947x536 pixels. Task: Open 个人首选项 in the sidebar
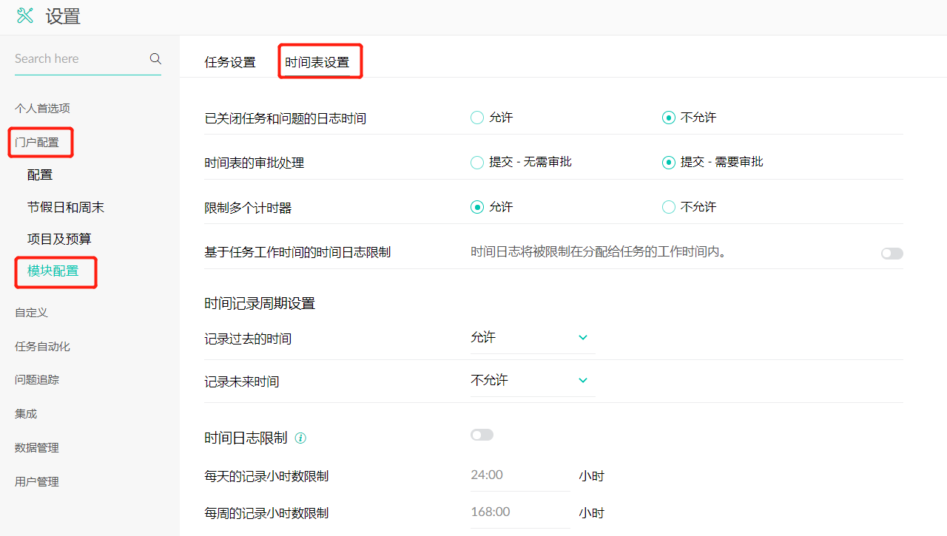[x=42, y=109]
